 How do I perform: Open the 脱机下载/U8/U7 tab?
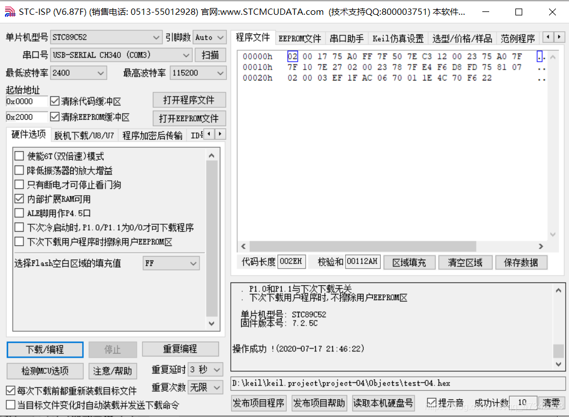(x=84, y=135)
